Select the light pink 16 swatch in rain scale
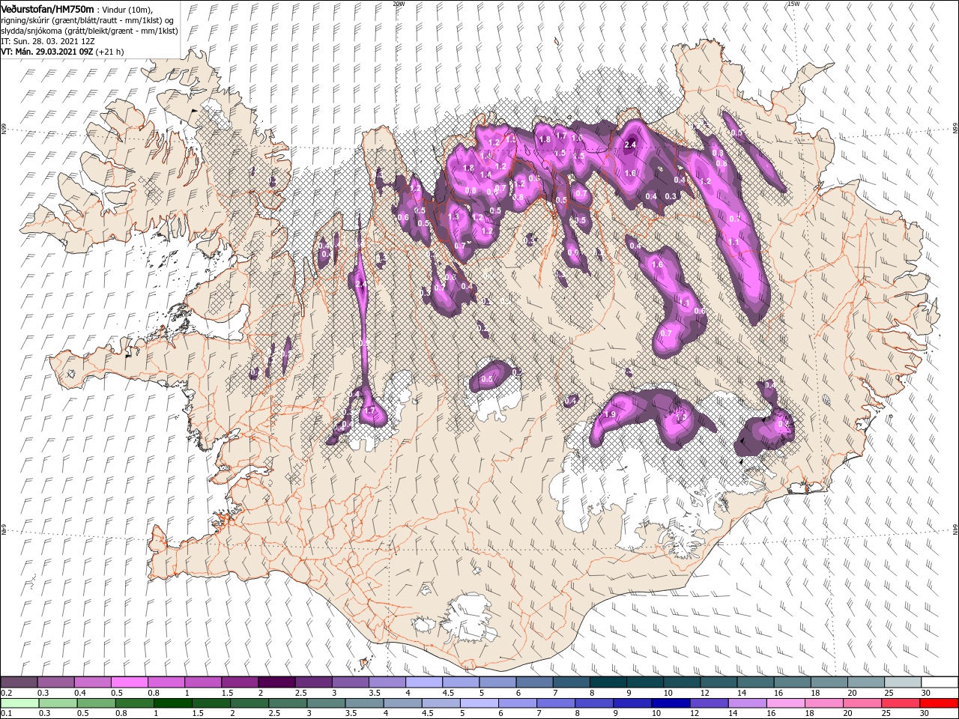 click(787, 703)
